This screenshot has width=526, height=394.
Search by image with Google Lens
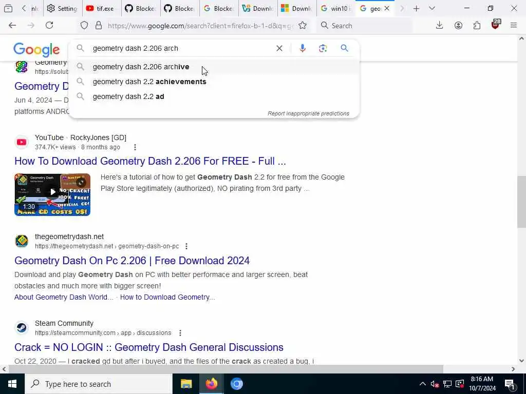(x=323, y=48)
